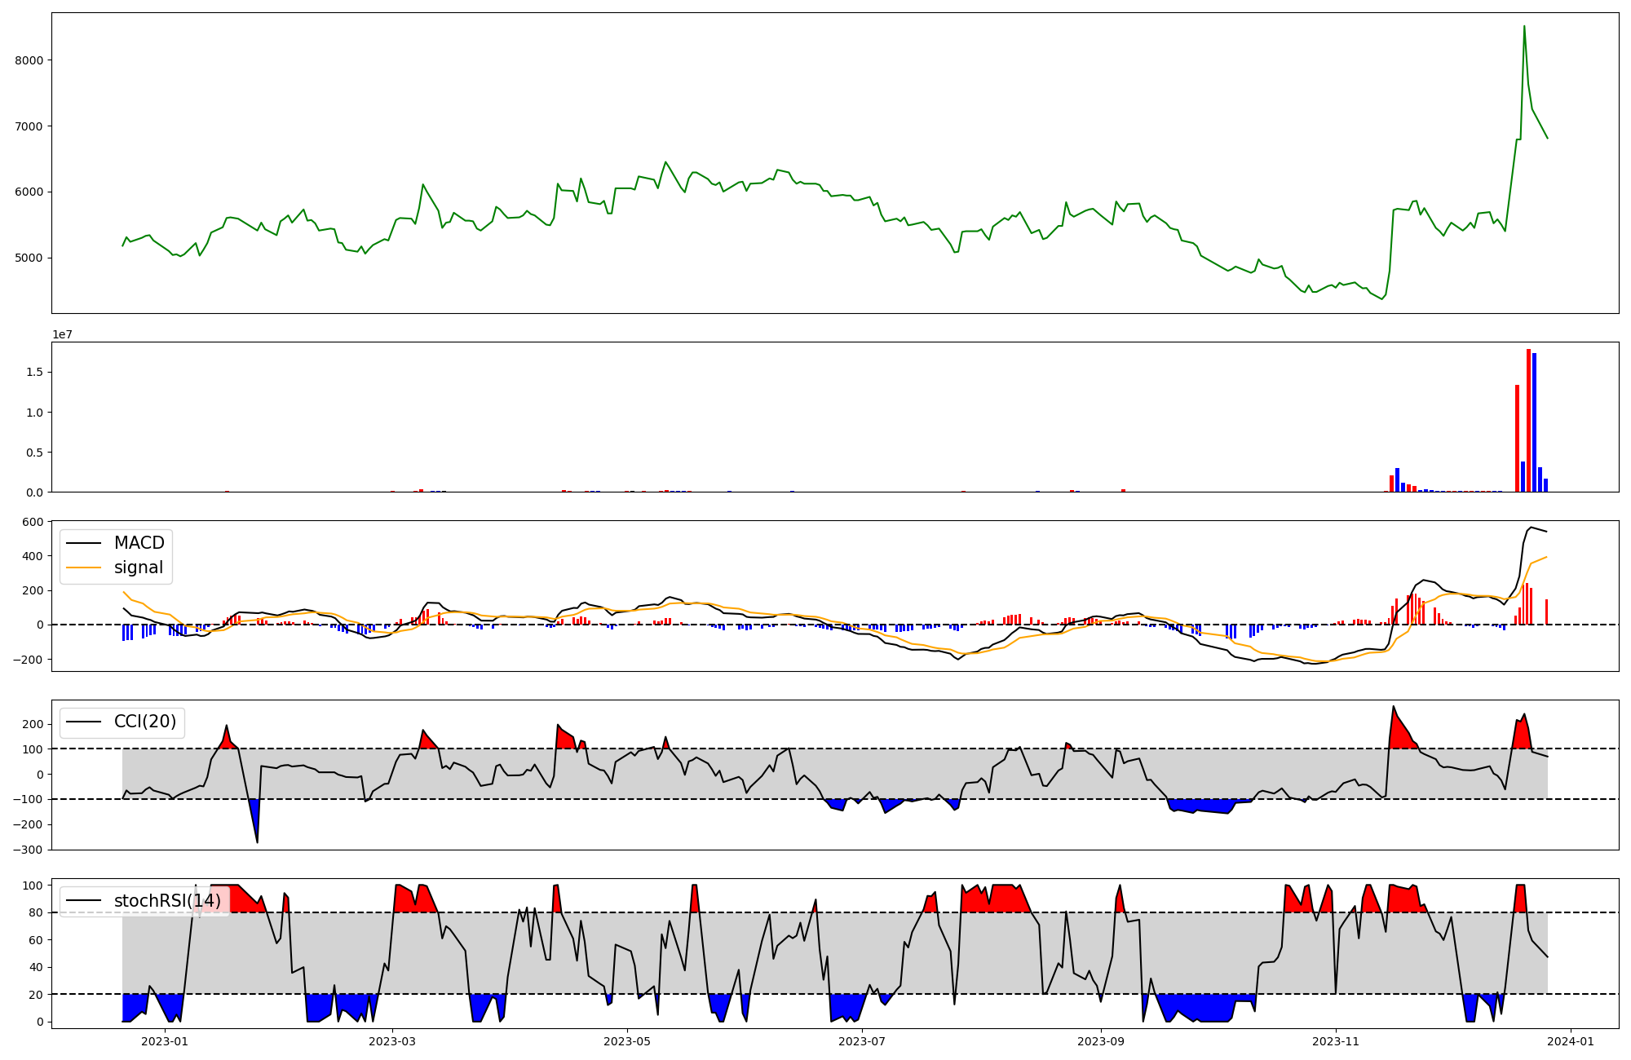The image size is (1631, 1060).
Task: Click the tallest blue volume bar
Action: (x=1534, y=422)
